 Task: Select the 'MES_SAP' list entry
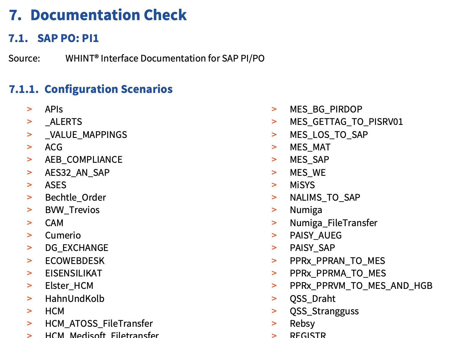tap(309, 160)
